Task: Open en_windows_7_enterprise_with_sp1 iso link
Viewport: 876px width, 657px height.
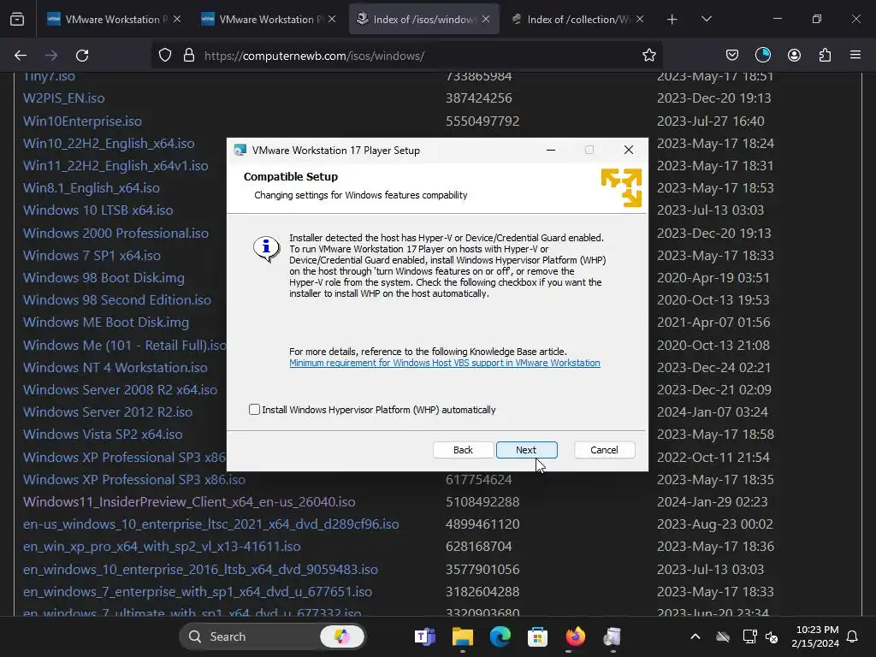Action: [x=198, y=592]
